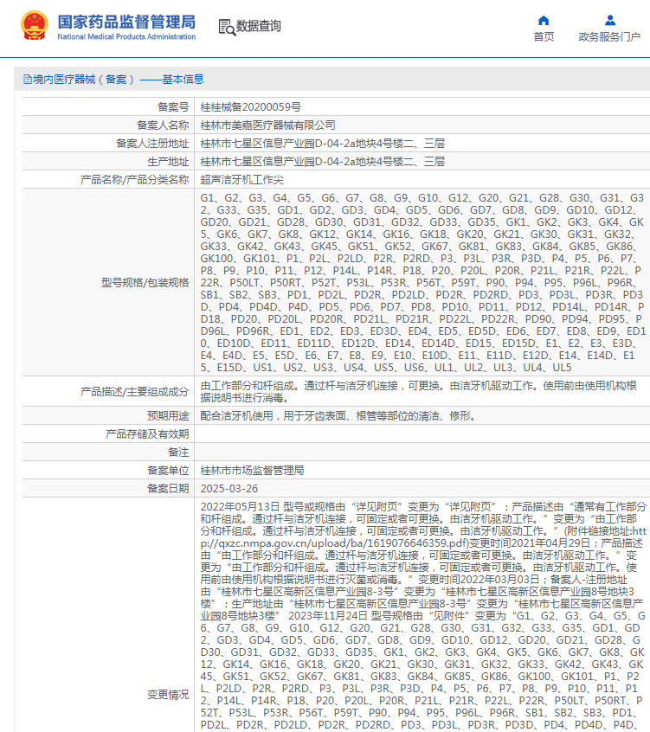Open the 政务服务门户 link
The width and height of the screenshot is (650, 732).
609,37
